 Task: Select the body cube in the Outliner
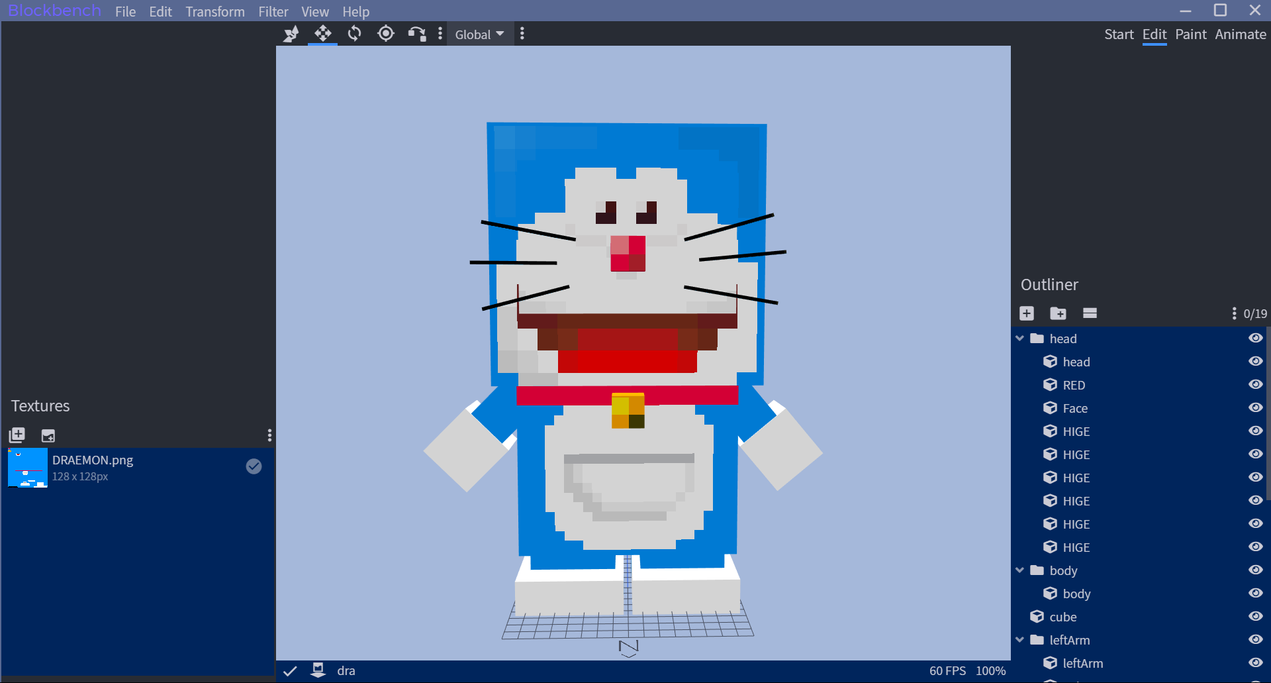[x=1139, y=594]
